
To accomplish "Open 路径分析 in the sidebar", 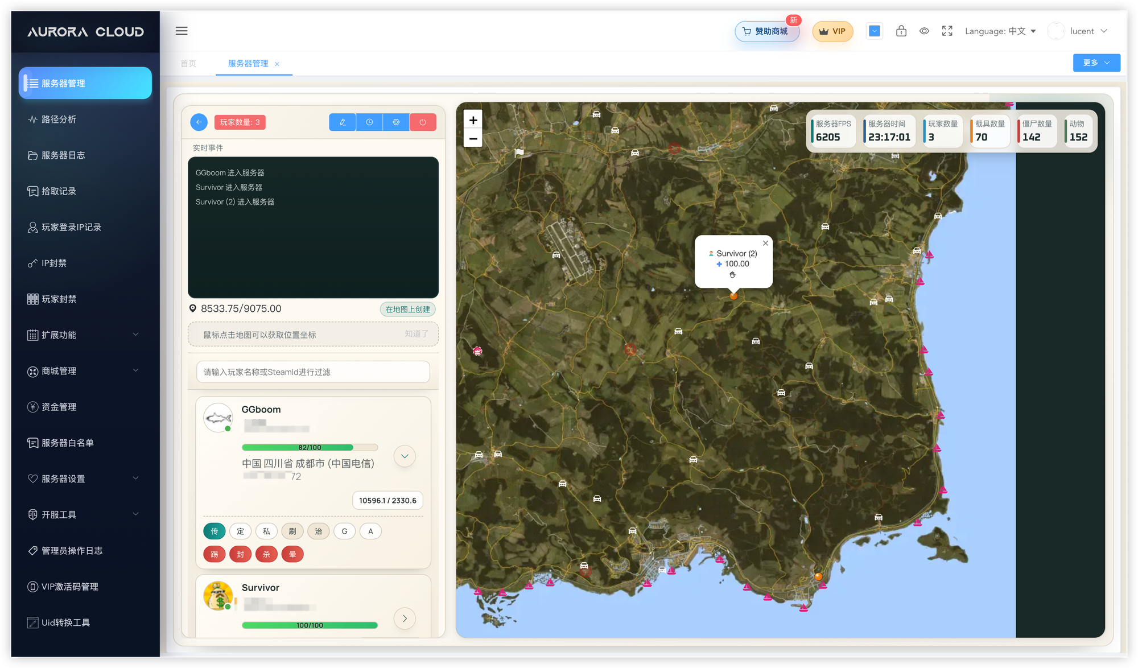I will (x=85, y=119).
